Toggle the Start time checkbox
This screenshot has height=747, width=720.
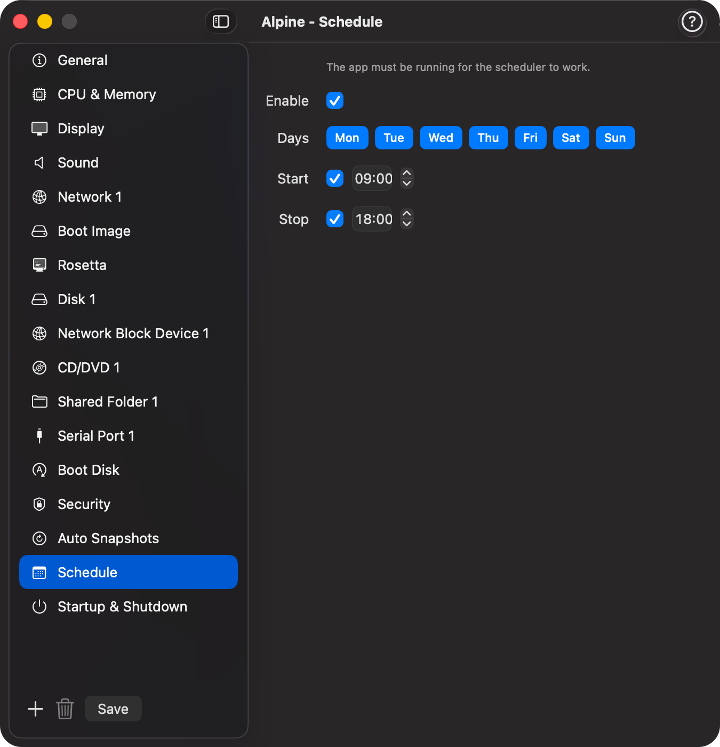tap(335, 178)
